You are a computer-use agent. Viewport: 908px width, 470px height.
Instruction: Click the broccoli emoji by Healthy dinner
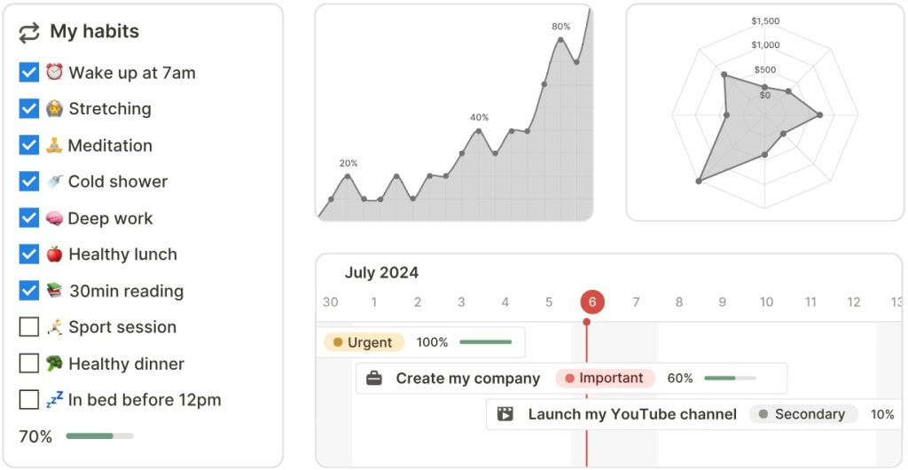pos(55,364)
